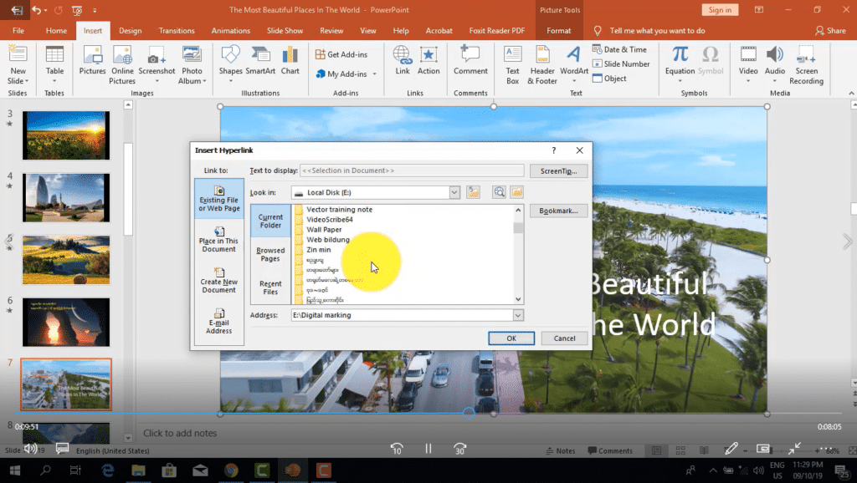Rewind video 10 seconds
The width and height of the screenshot is (857, 483).
pyautogui.click(x=397, y=449)
